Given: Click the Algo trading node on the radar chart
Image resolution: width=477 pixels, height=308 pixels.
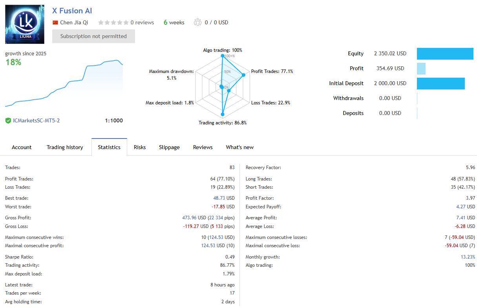Looking at the screenshot, I should point(222,56).
